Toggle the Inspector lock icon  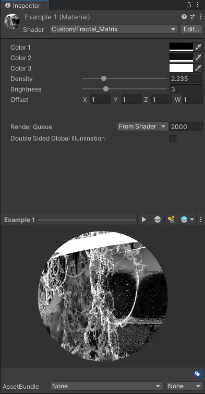[x=189, y=5]
